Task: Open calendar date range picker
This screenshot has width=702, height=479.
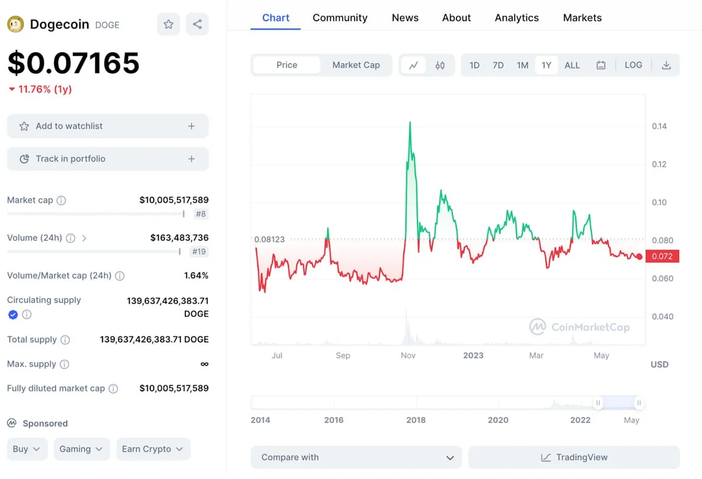Action: click(x=601, y=66)
